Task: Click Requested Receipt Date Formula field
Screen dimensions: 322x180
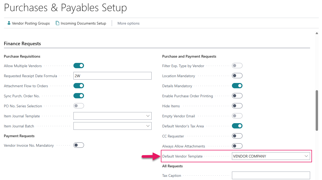Action: [113, 76]
